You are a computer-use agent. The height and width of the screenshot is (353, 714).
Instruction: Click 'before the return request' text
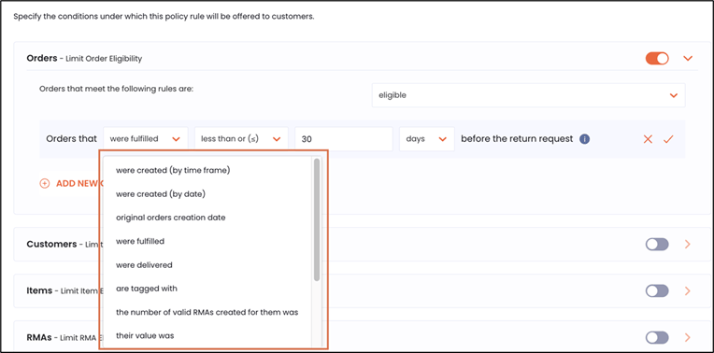[517, 139]
